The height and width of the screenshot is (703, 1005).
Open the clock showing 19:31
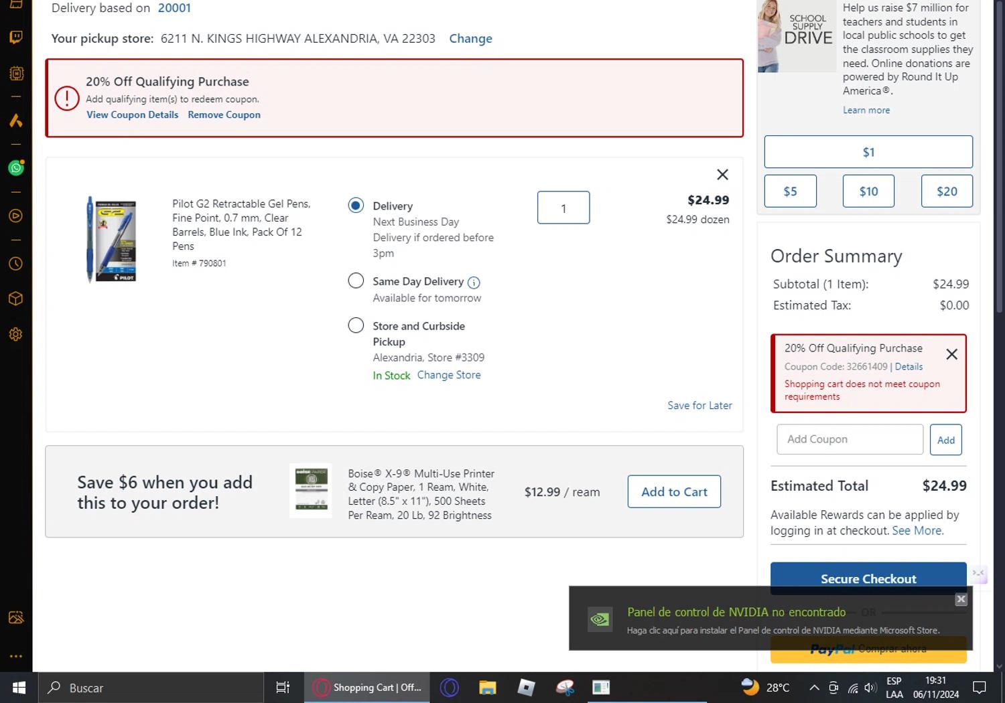point(935,688)
